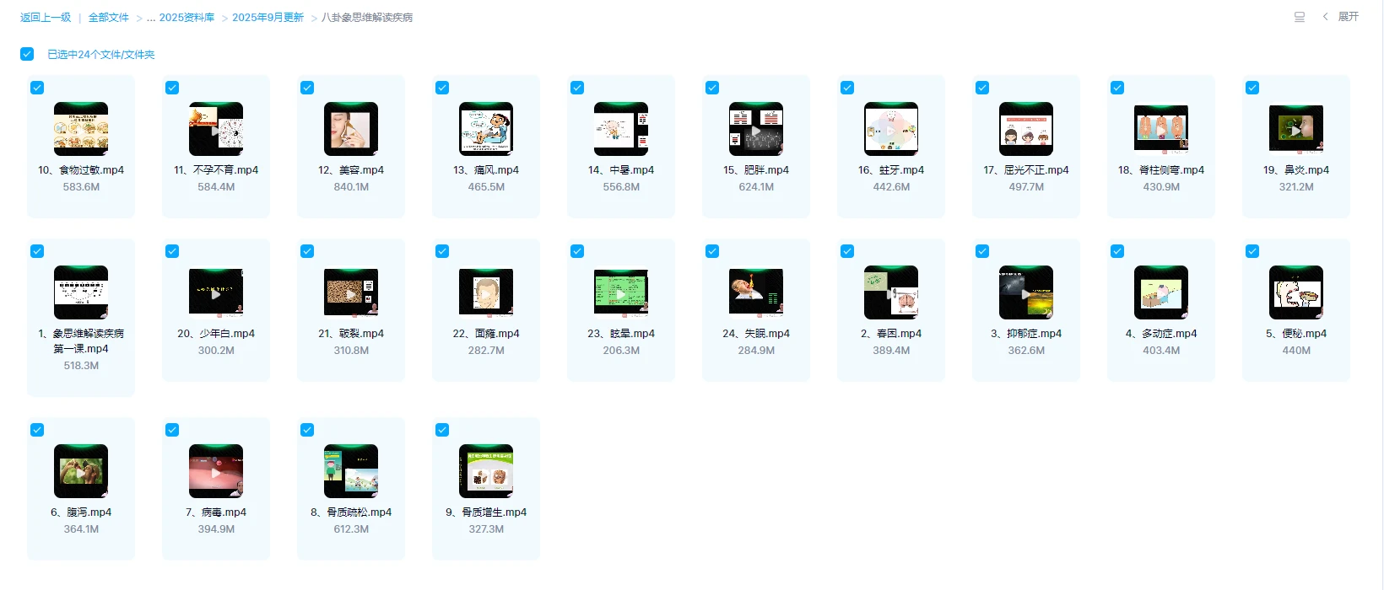Open video icon for 23、眩晕.mp4
The image size is (1384, 590).
[x=621, y=292]
